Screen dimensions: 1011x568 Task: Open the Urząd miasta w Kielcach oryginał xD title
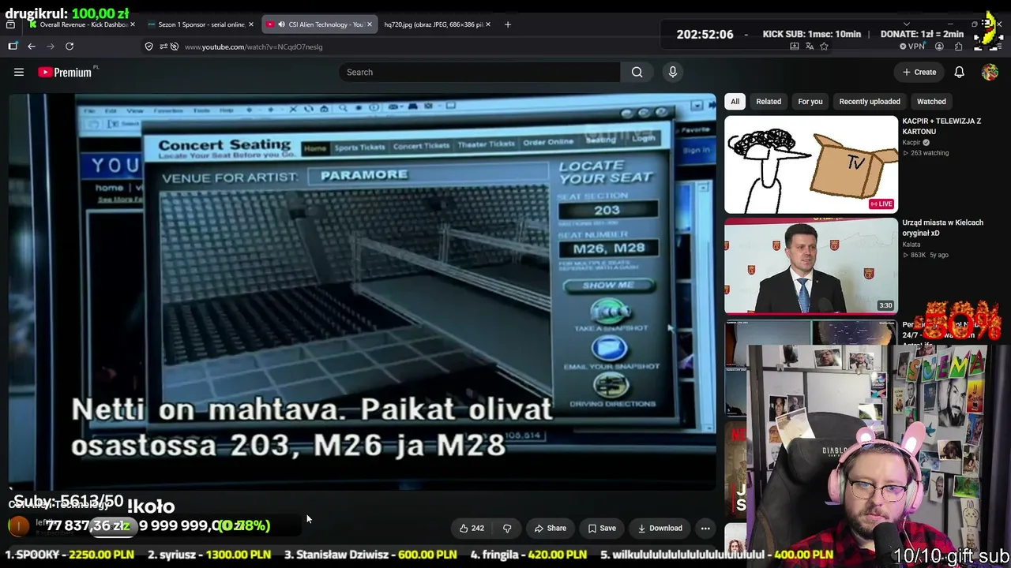(x=943, y=228)
